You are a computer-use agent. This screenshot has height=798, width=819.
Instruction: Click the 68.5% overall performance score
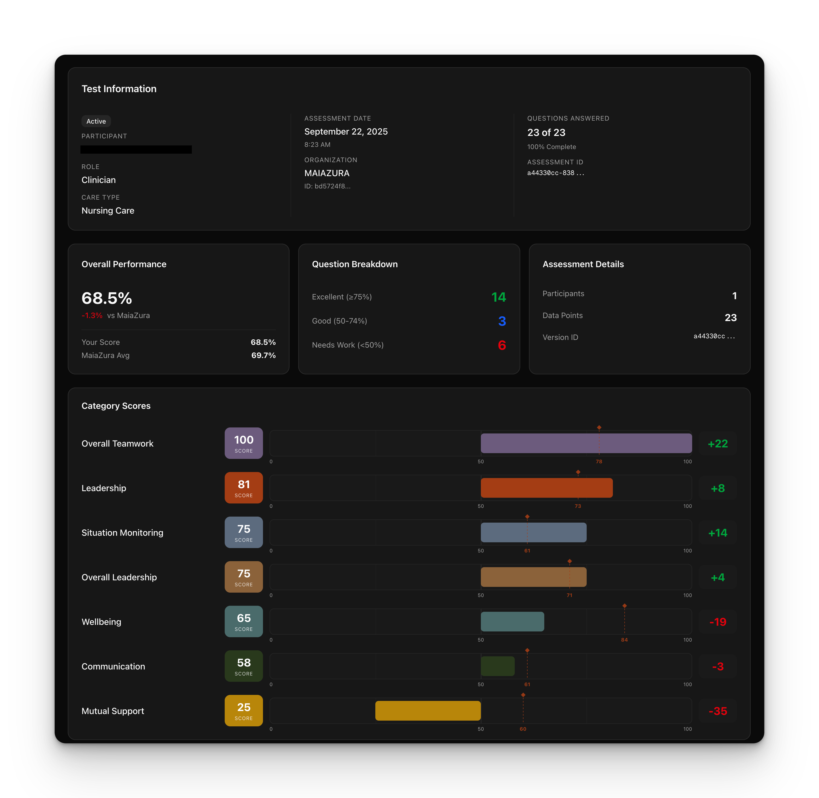[107, 298]
